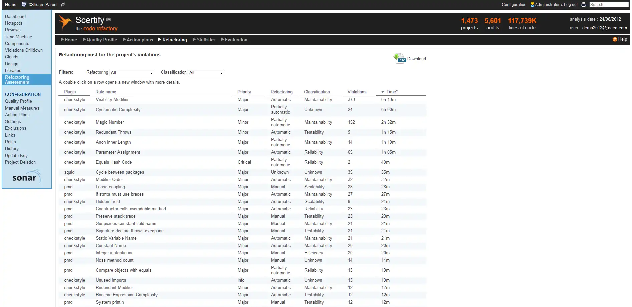Open Time Machine in the sidebar
The height and width of the screenshot is (307, 632).
tap(18, 37)
